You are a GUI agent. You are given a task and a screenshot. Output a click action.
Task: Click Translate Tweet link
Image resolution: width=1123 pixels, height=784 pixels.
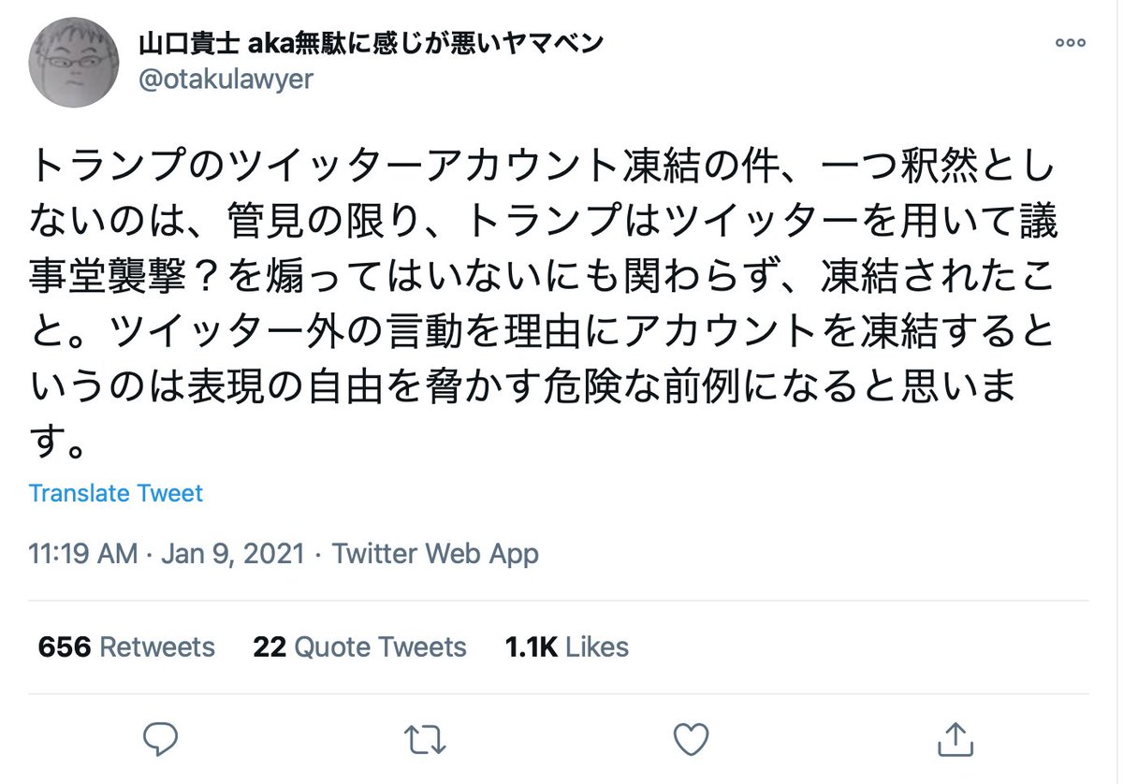coord(116,493)
